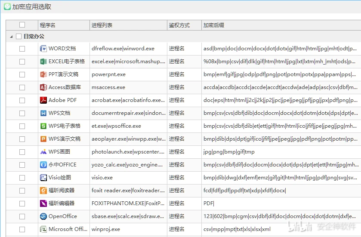Click 进程名 in the OpenOffice row
This screenshot has width=361, height=237.
[176, 216]
